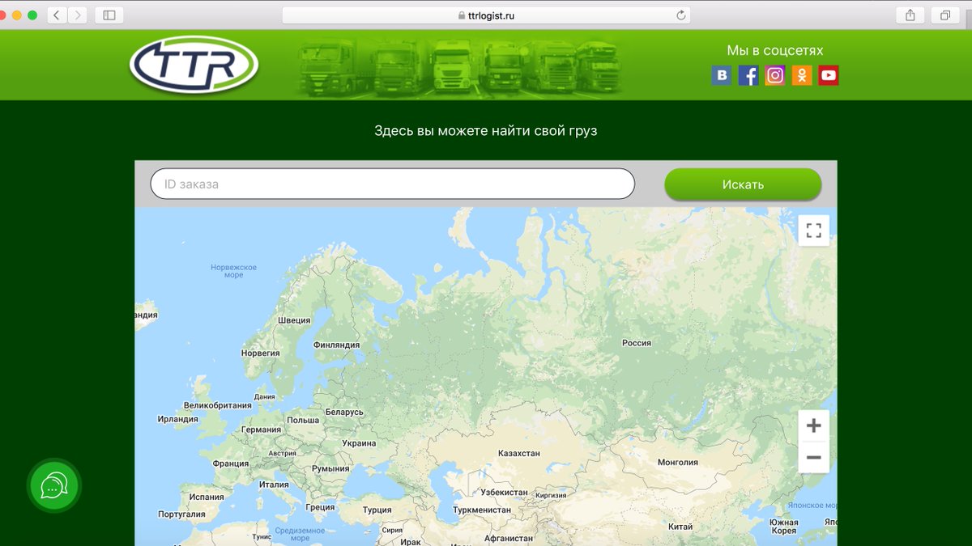Click the Австрия label on map

[x=283, y=454]
